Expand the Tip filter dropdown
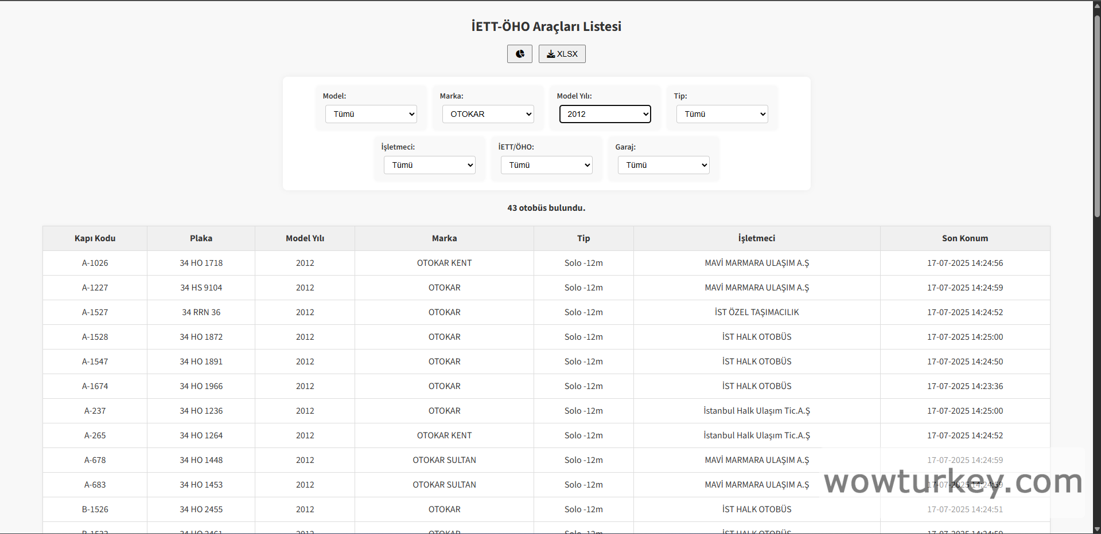 [722, 114]
